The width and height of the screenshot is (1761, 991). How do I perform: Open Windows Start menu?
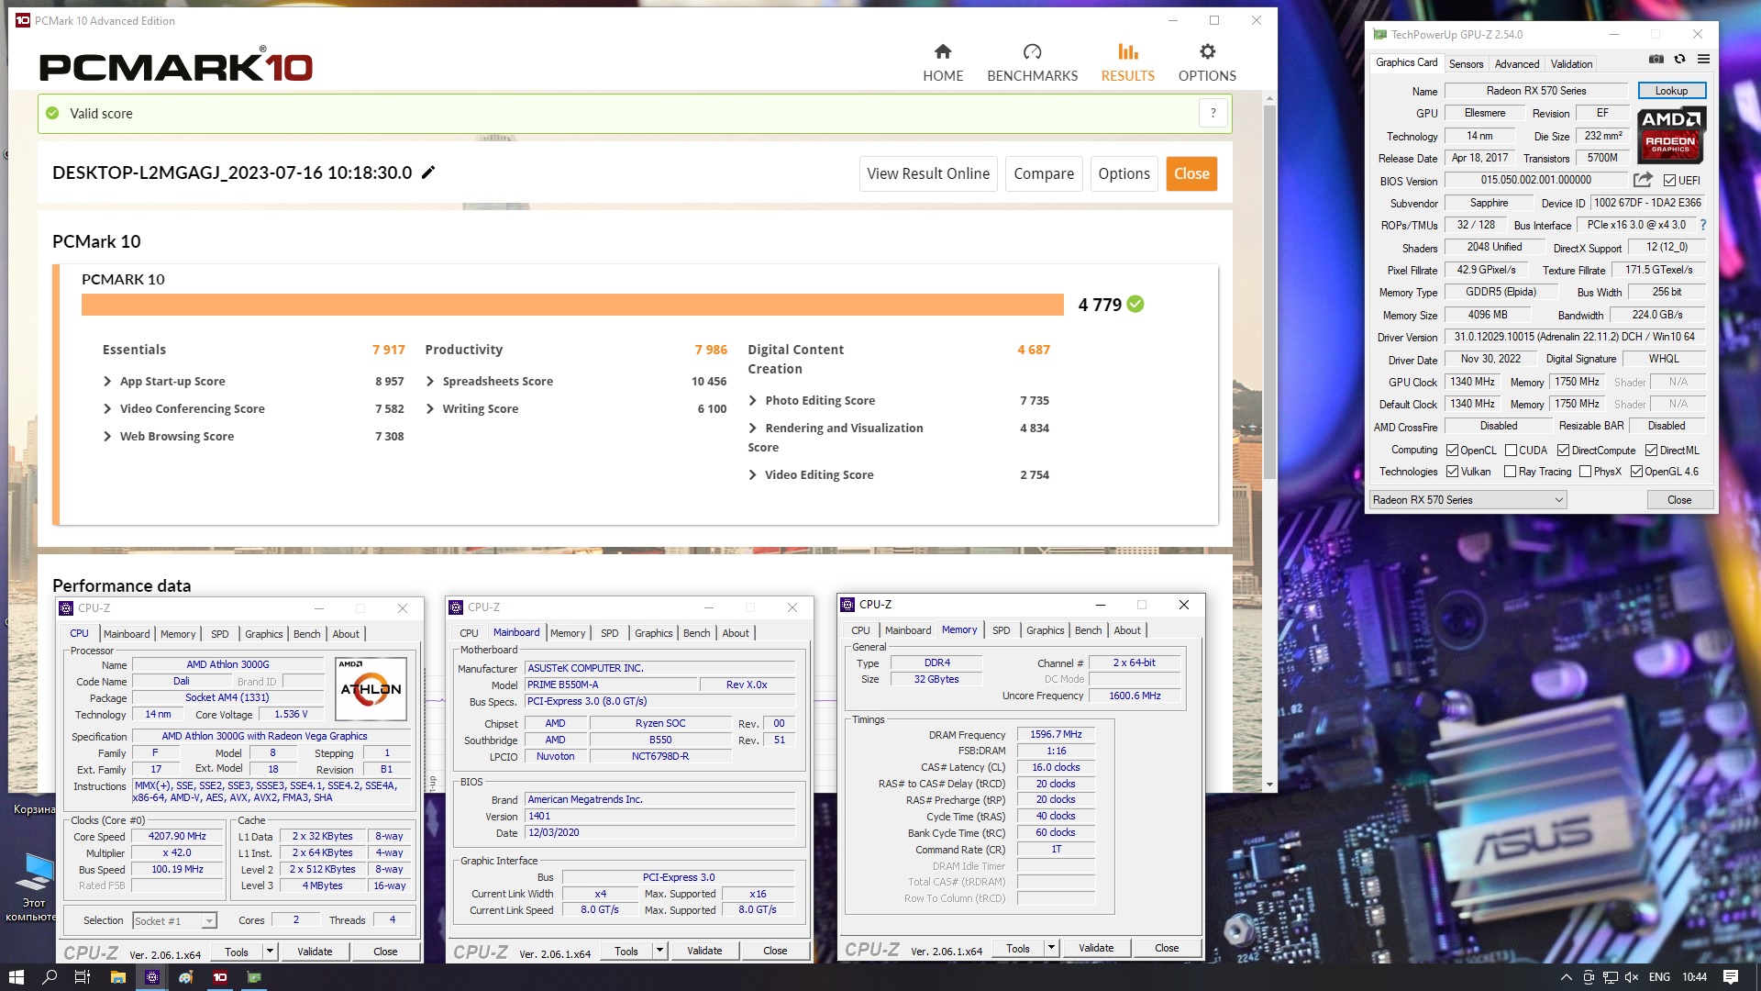tap(16, 977)
